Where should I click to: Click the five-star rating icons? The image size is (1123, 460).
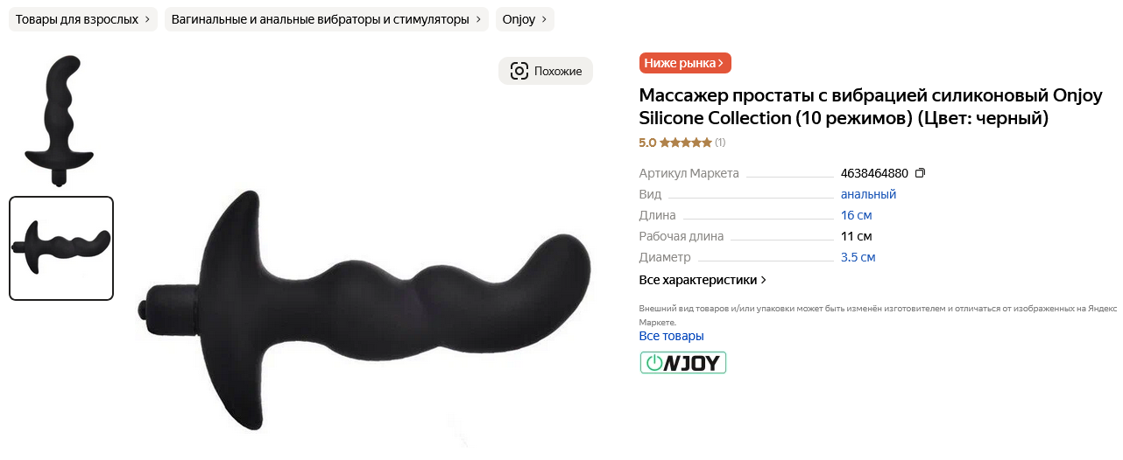(685, 143)
